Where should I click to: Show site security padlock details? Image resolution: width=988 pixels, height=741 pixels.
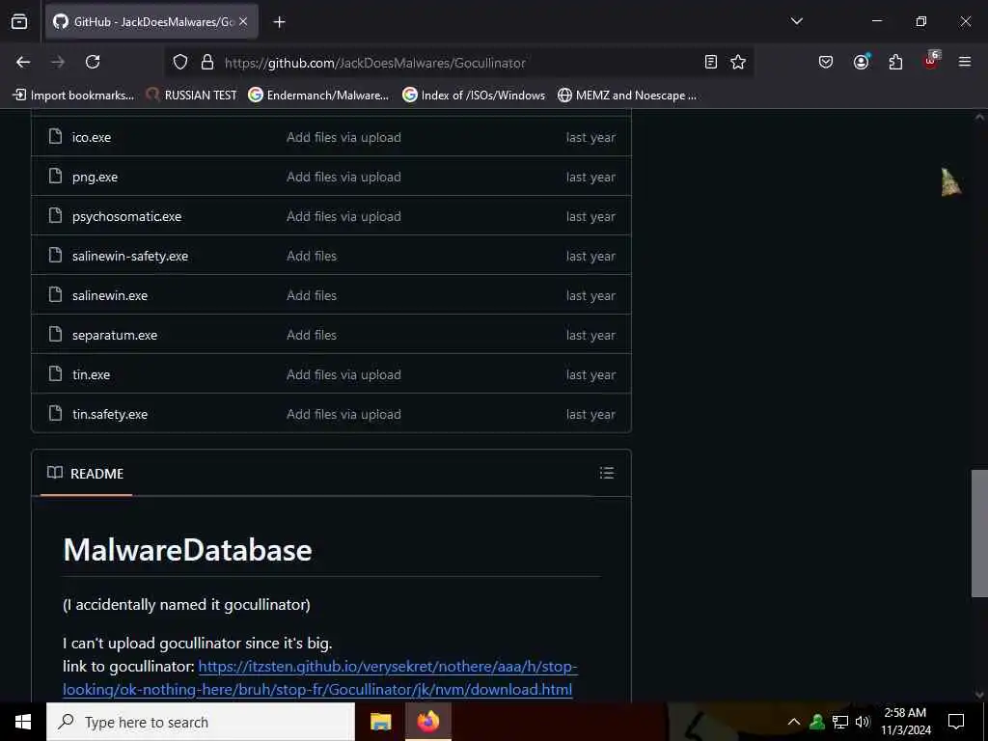click(207, 62)
